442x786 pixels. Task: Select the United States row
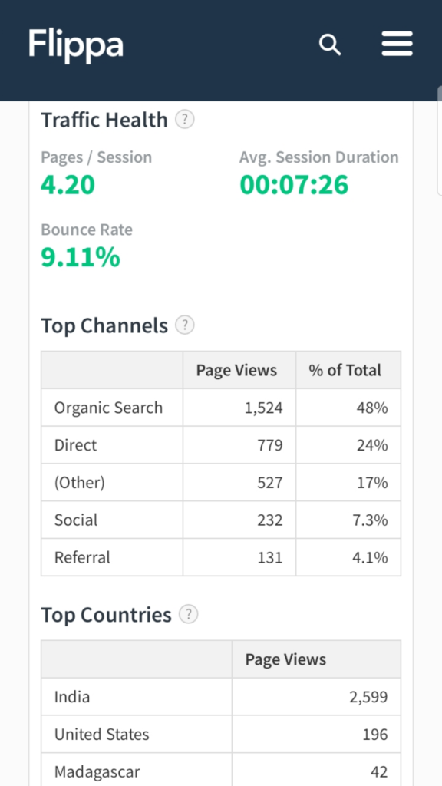221,735
